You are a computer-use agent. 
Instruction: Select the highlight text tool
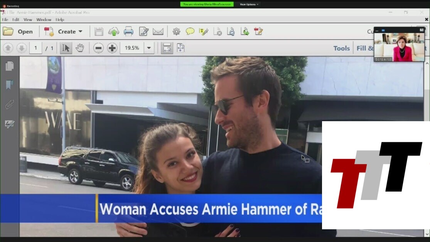click(x=204, y=31)
